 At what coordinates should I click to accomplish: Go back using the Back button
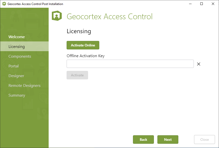(x=143, y=140)
